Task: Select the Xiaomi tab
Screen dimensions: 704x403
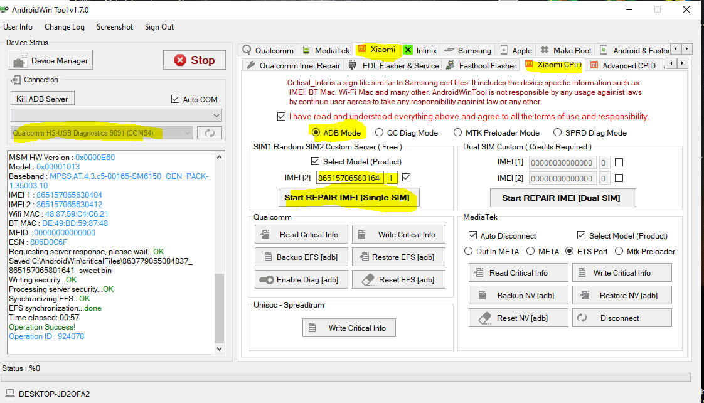Action: pyautogui.click(x=377, y=50)
